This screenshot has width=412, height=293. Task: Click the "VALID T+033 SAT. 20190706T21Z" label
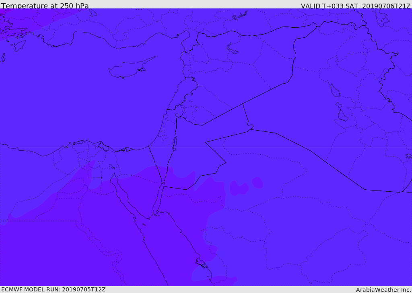pos(356,6)
